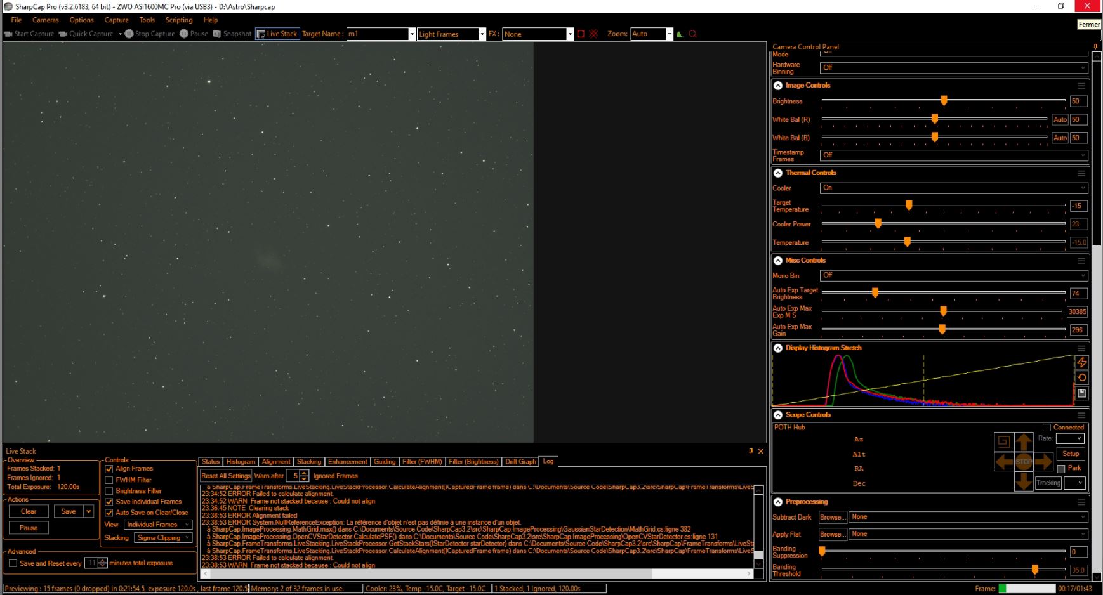
Task: Switch to the Drift Graph tab
Action: click(520, 462)
